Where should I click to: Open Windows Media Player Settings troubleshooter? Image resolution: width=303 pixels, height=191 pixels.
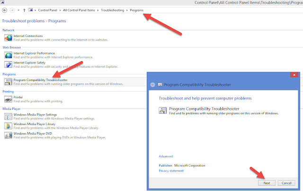pos(35,115)
